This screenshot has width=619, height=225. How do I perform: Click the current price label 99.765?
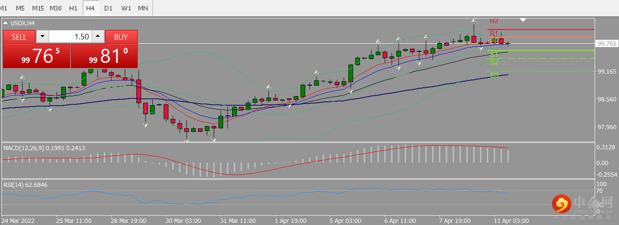pyautogui.click(x=607, y=44)
